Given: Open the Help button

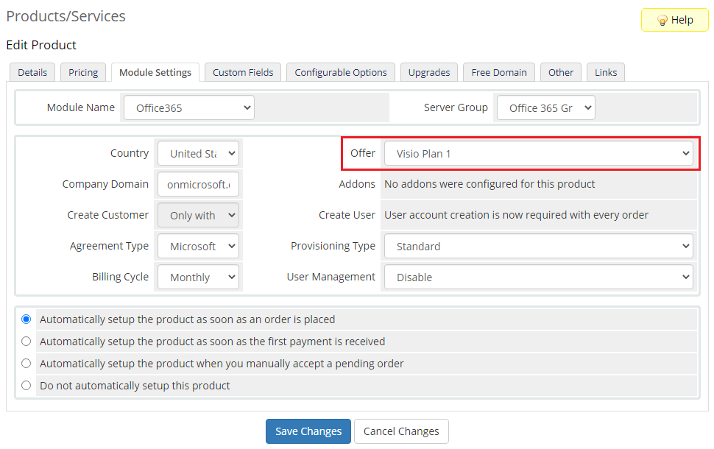Looking at the screenshot, I should tap(675, 20).
